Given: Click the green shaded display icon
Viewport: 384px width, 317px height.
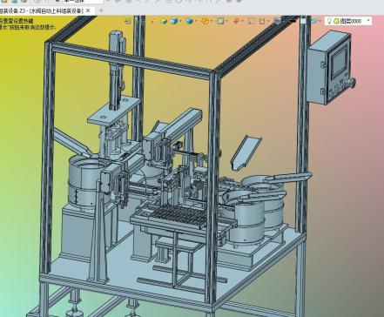Looking at the screenshot, I should coord(164,21).
